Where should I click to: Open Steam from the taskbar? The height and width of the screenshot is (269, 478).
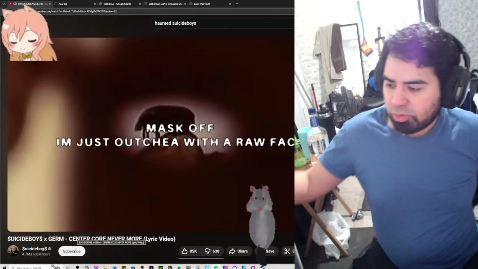coord(263,268)
